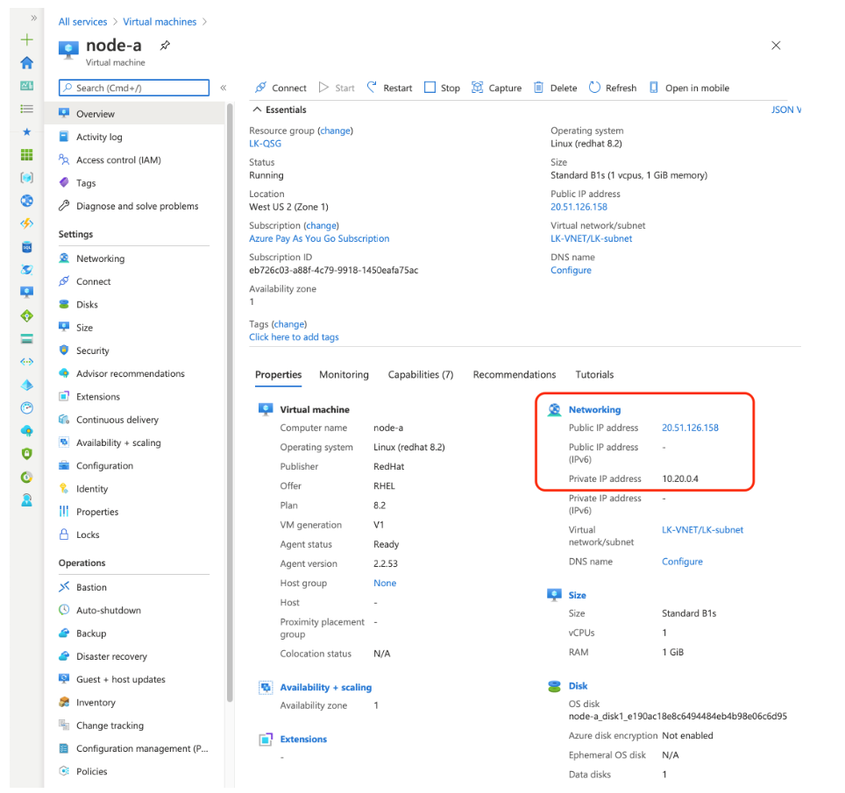Open JSON View link
This screenshot has height=793, width=845.
[785, 110]
